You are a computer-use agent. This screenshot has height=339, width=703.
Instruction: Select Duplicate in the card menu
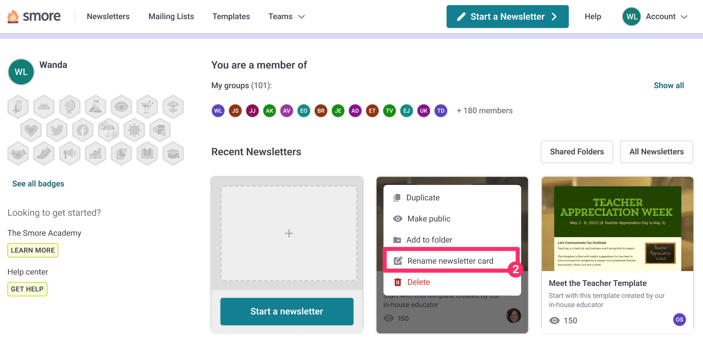click(423, 197)
